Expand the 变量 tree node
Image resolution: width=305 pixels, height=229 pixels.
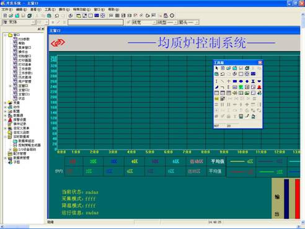tap(6, 102)
